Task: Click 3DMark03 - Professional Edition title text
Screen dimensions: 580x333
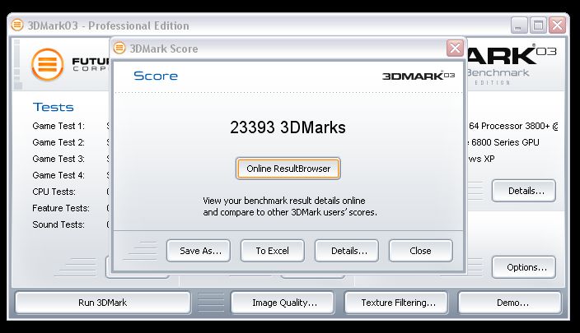Action: (x=109, y=25)
